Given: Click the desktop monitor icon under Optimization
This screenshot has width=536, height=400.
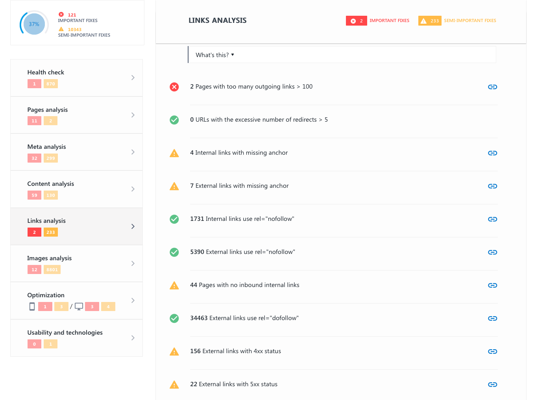Looking at the screenshot, I should coord(79,307).
